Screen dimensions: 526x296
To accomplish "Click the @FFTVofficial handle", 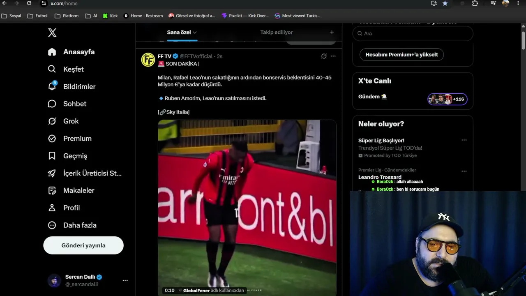I will tap(196, 56).
